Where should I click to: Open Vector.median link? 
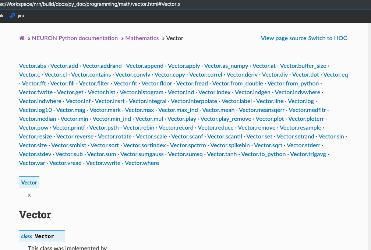38,119
